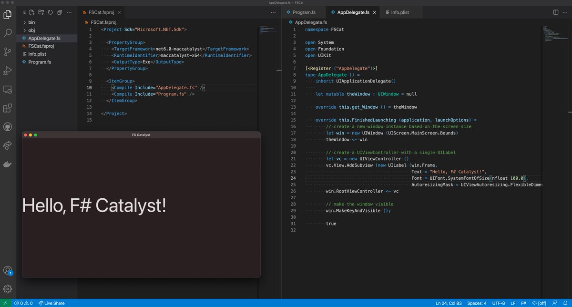Image resolution: width=572 pixels, height=307 pixels.
Task: Open Explorer's more actions ellipsis
Action: tap(69, 12)
